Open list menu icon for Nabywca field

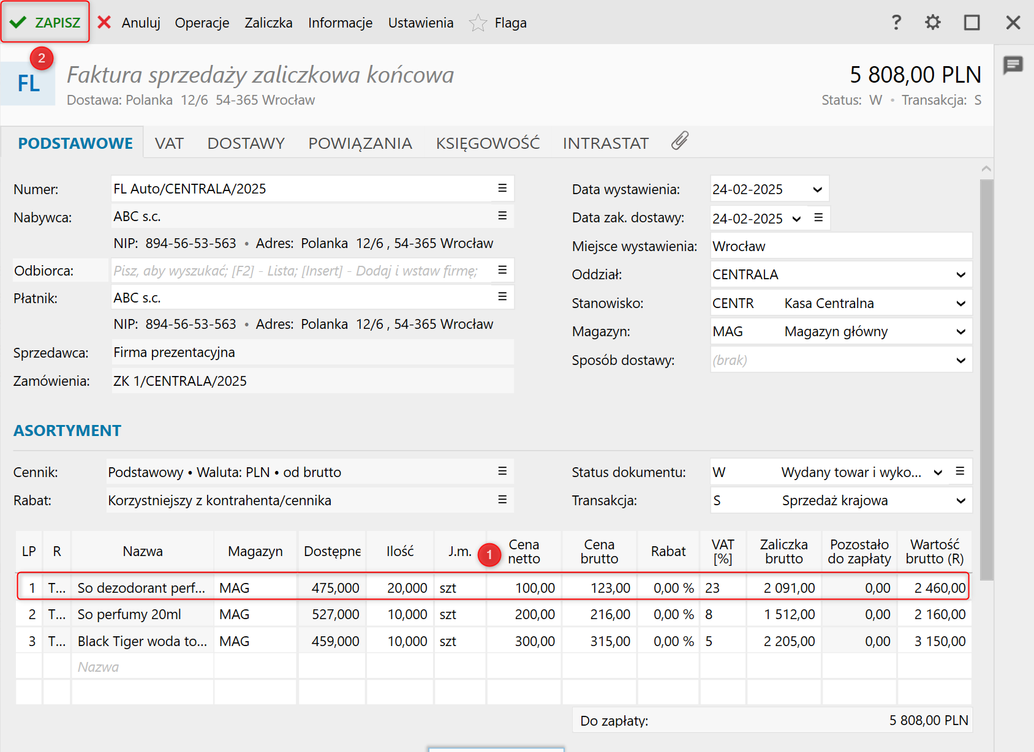click(502, 216)
